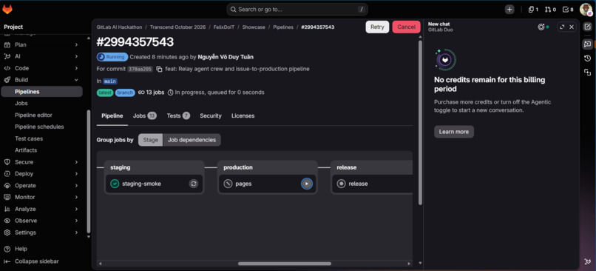Click the Settings gear icon in the sidebar
The width and height of the screenshot is (596, 271).
(7, 232)
